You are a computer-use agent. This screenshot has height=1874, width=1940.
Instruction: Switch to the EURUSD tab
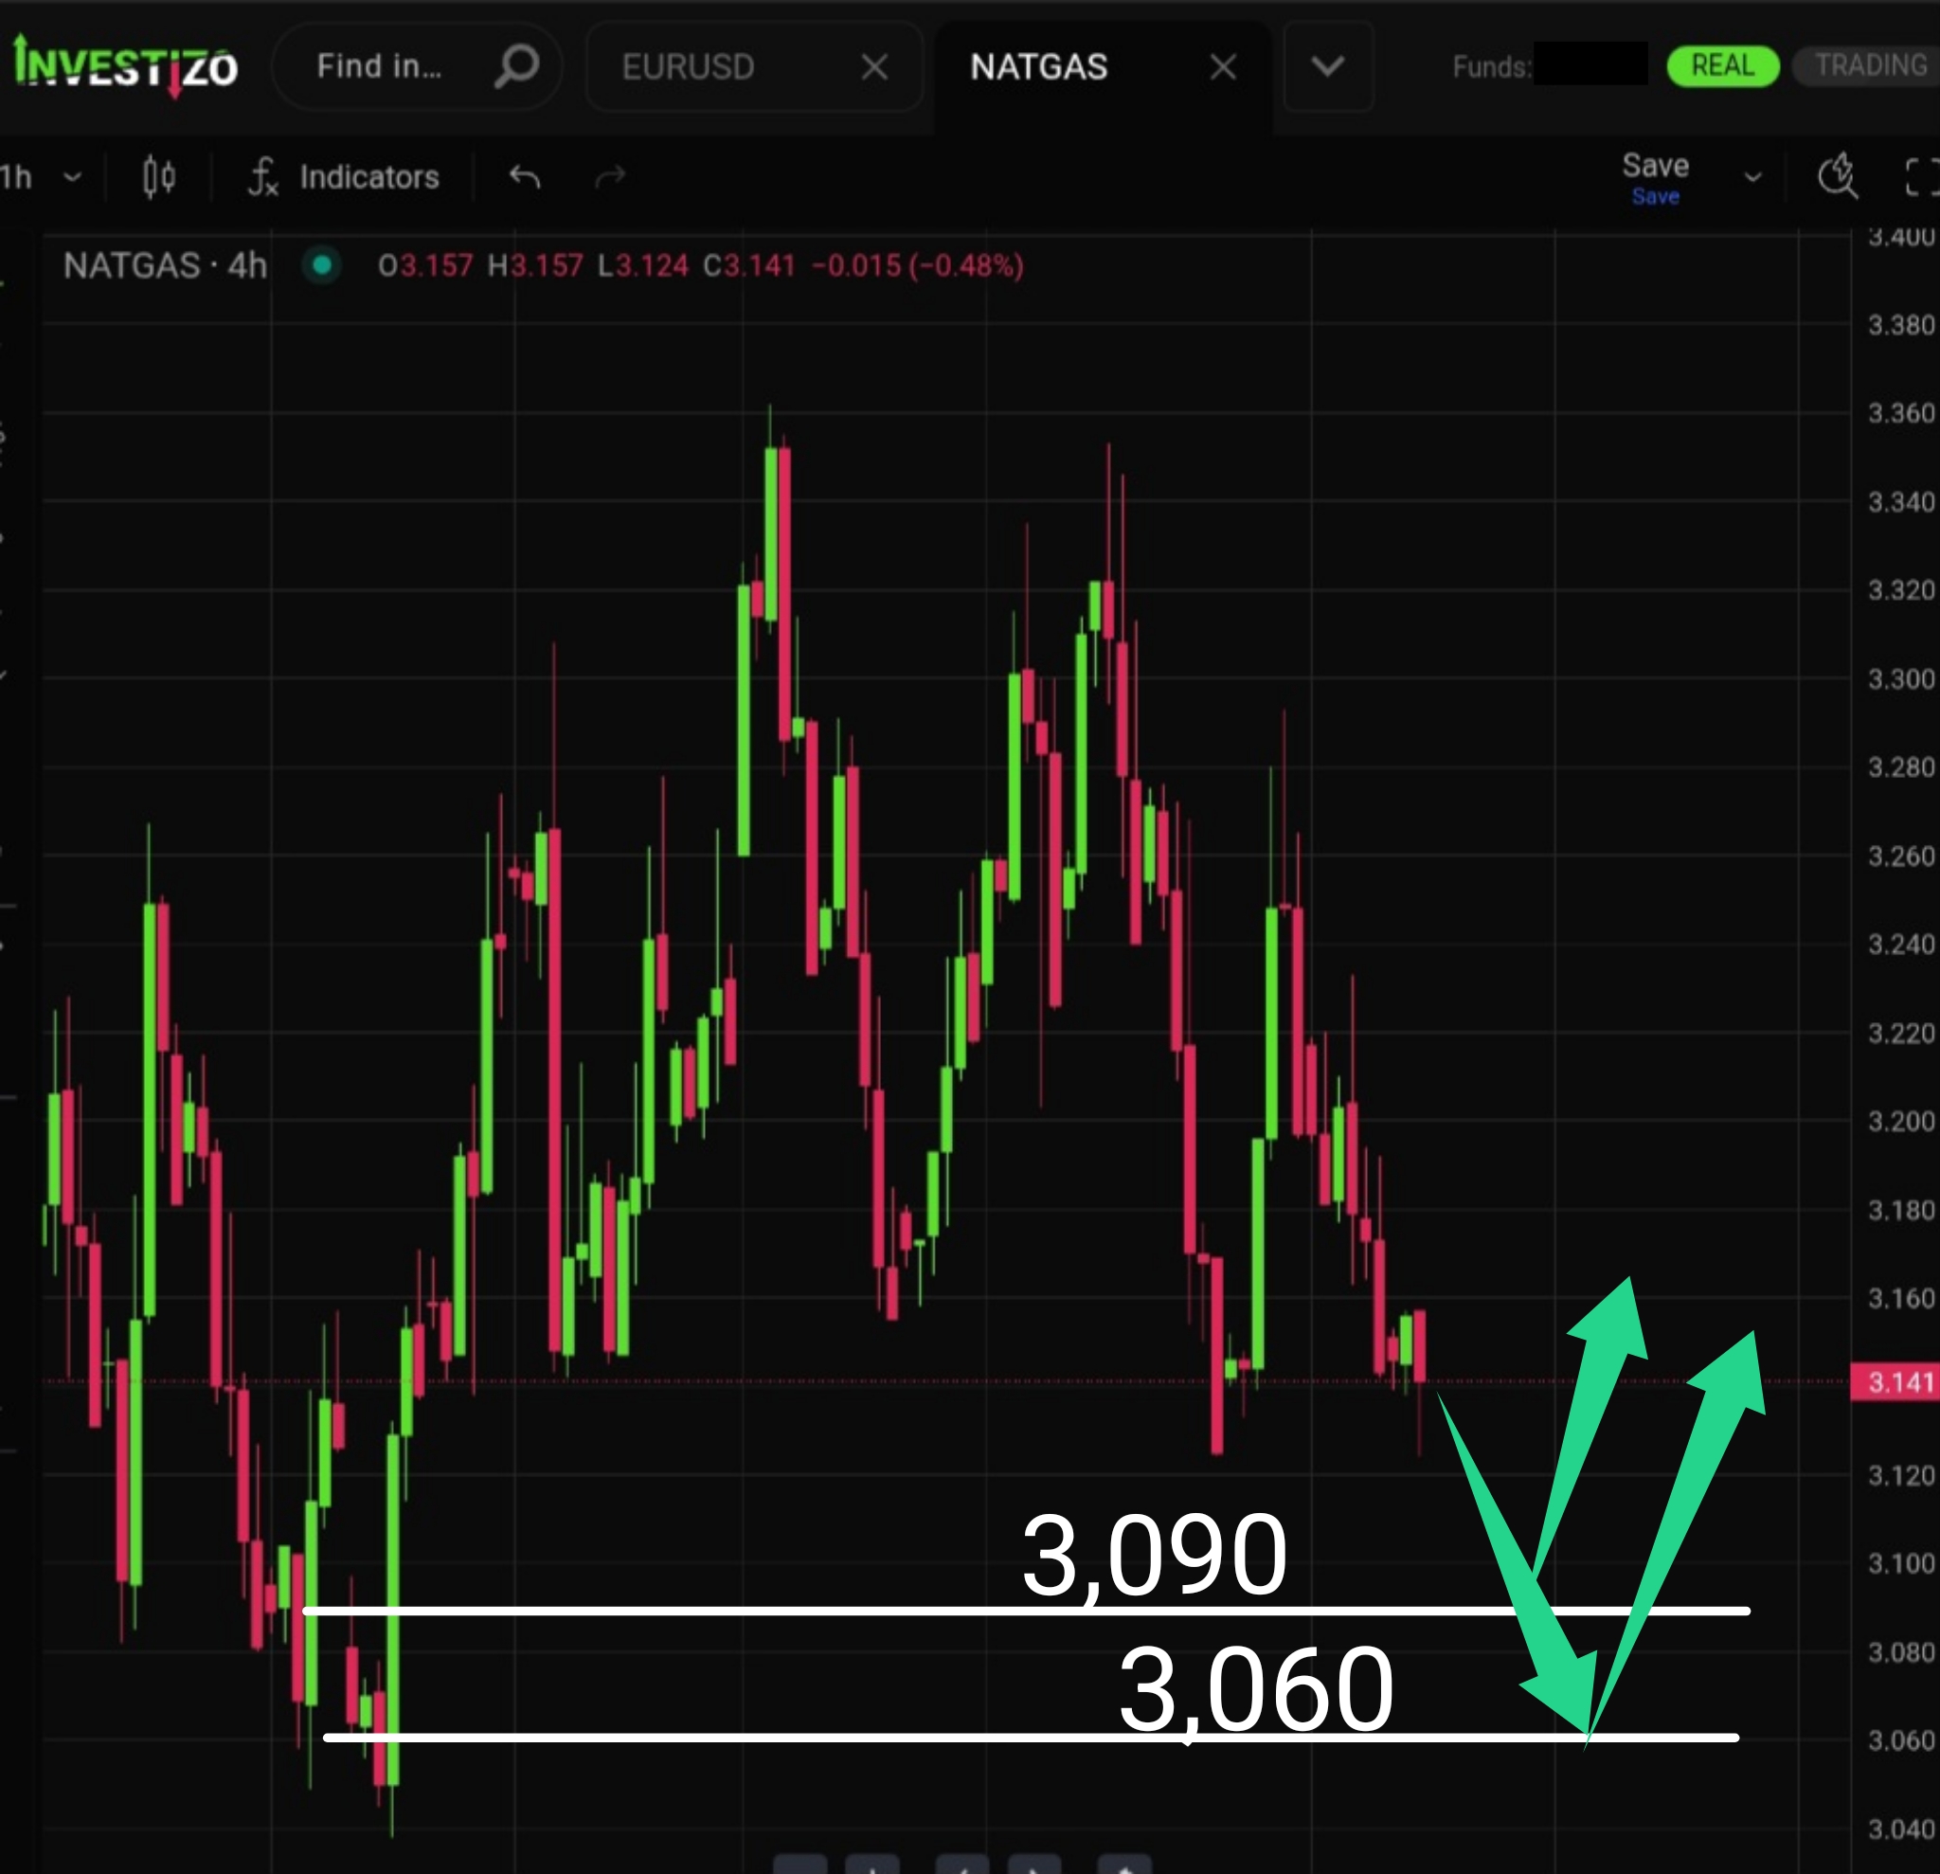[x=688, y=66]
